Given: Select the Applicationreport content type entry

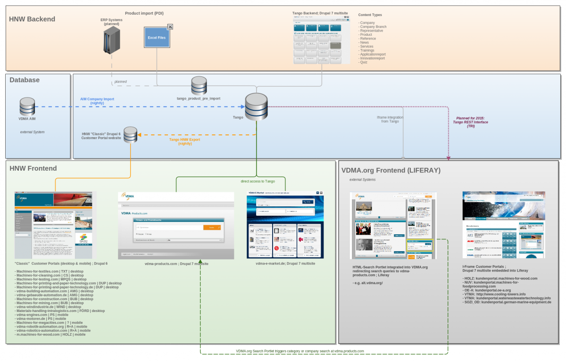Looking at the screenshot, I should (373, 54).
